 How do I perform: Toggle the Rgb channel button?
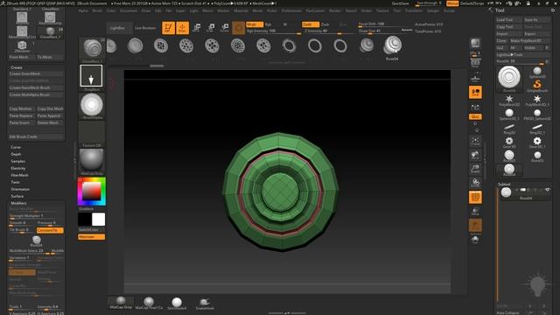click(x=269, y=24)
